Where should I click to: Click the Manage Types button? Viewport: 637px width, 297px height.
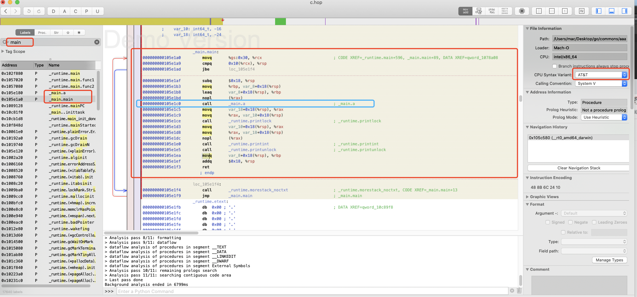pyautogui.click(x=609, y=260)
